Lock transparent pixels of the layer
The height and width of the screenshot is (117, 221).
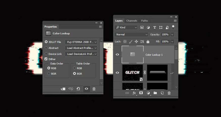click(x=125, y=42)
